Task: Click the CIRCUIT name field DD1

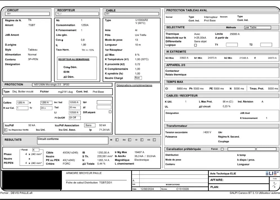Action: coord(28,14)
